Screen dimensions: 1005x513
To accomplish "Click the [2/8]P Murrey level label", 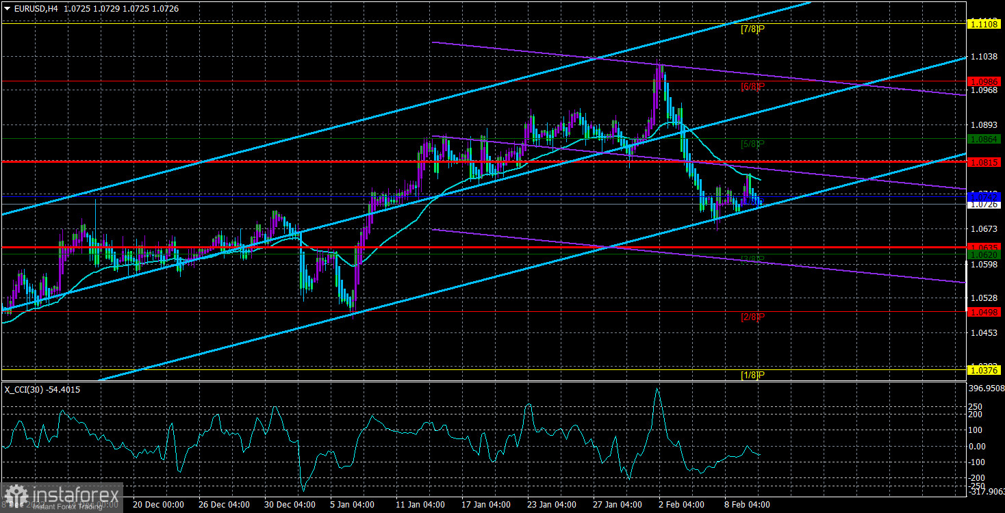I will pyautogui.click(x=752, y=317).
